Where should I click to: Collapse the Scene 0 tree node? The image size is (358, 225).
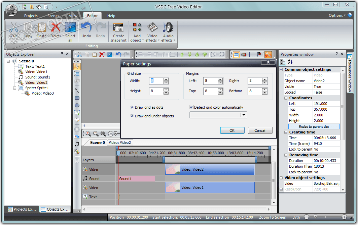[8, 61]
